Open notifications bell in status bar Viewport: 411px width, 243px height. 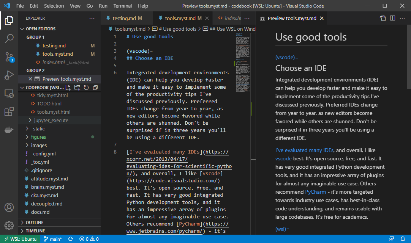pyautogui.click(x=403, y=239)
